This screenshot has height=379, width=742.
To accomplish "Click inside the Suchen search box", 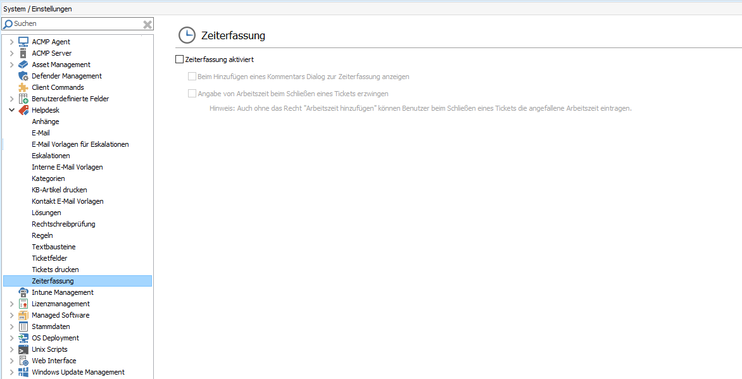I will pos(70,23).
